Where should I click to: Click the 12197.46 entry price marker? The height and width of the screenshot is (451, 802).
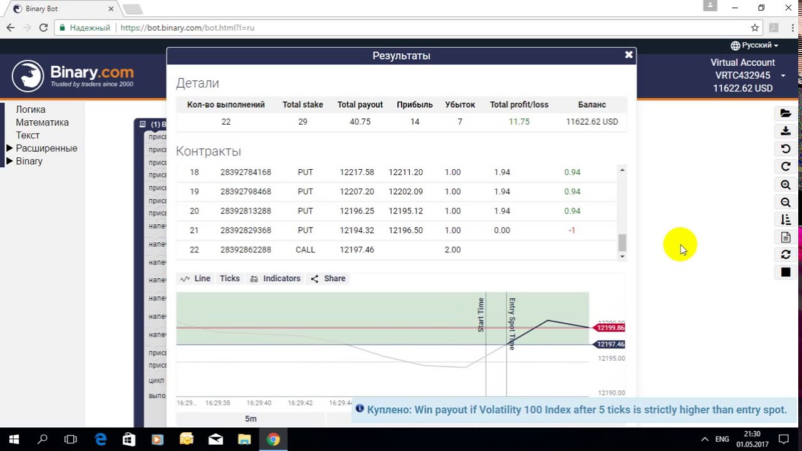click(609, 345)
